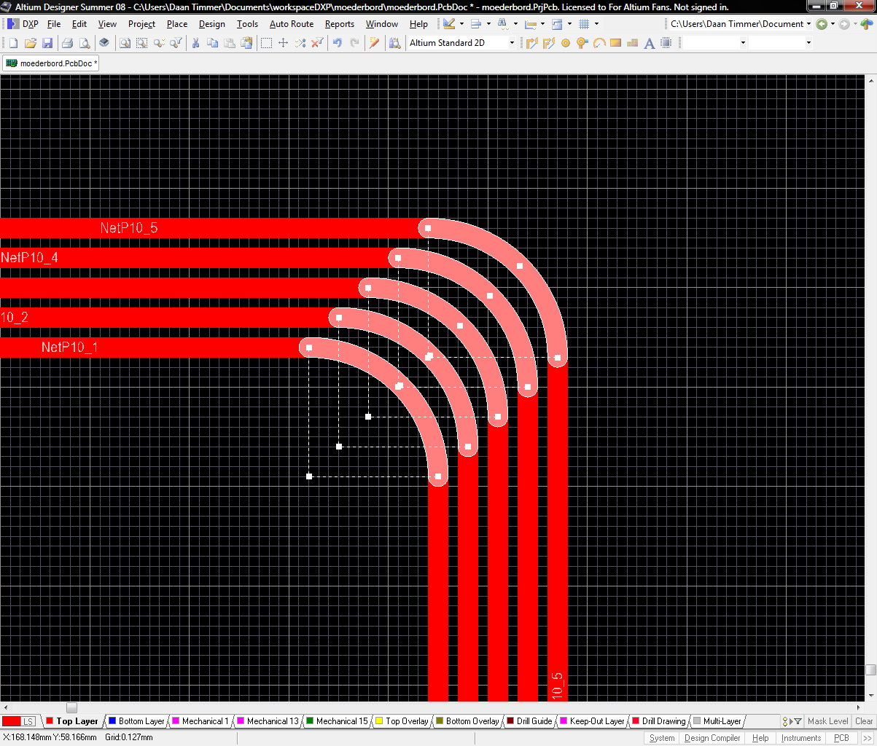Click the Interactively Route Connections tool

531,43
